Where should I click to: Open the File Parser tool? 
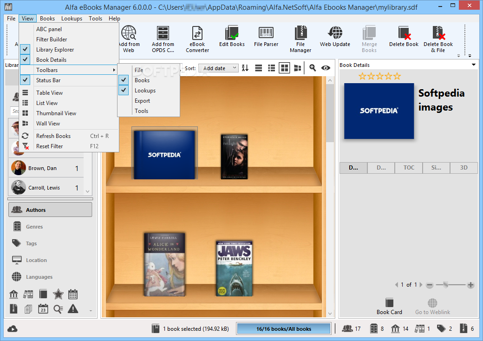coord(266,37)
